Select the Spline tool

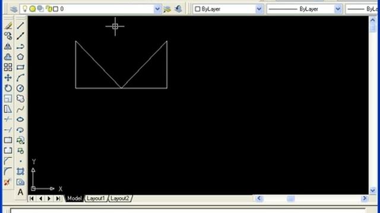click(x=20, y=109)
